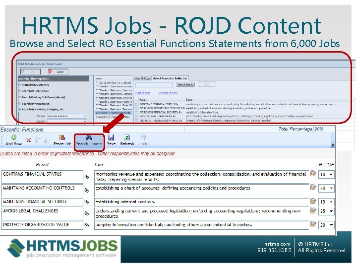
Task: Click the Check All Rows link
Action: tap(143, 93)
